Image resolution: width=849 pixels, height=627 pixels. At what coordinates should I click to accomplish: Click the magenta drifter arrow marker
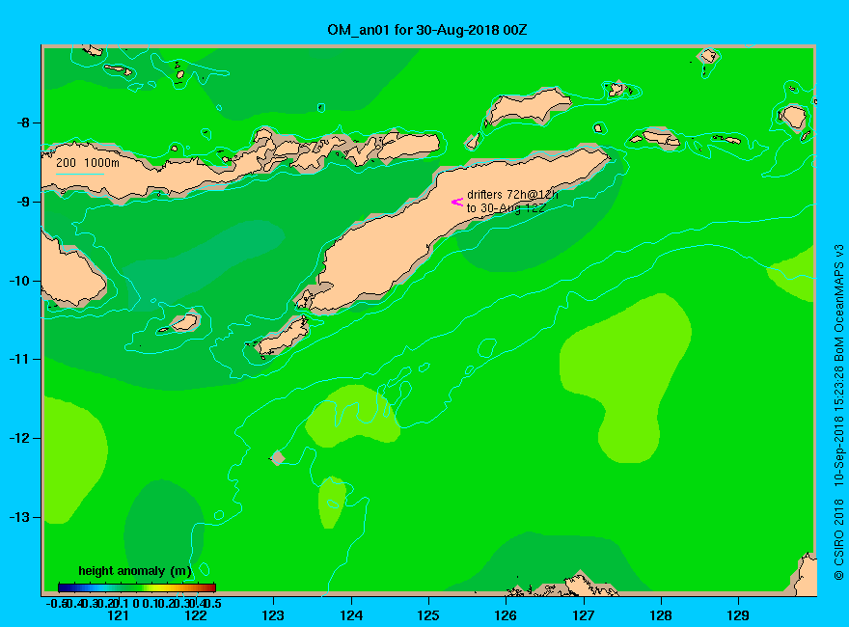457,202
